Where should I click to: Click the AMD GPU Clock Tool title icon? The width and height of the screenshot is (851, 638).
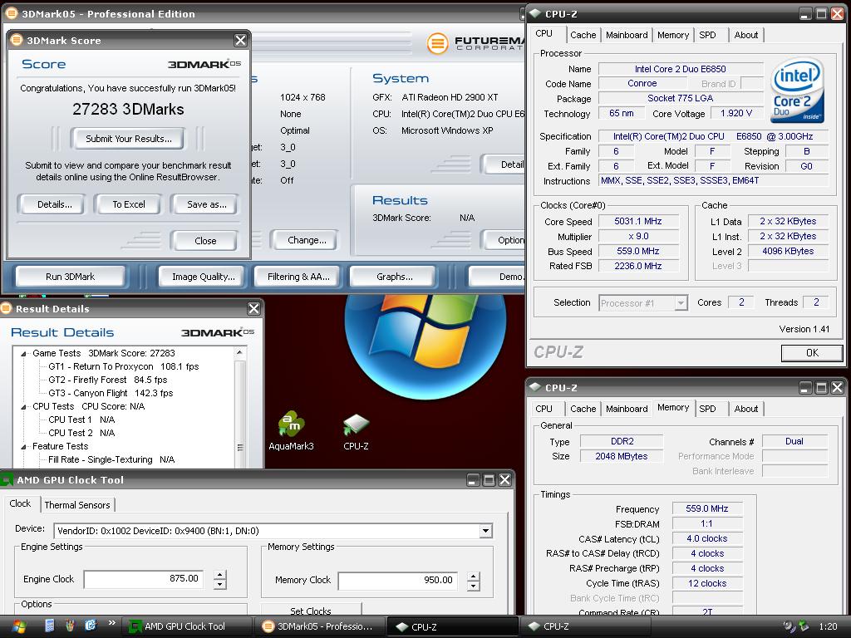coord(7,479)
